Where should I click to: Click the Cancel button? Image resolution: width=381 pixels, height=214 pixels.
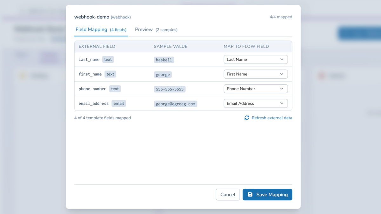[228, 194]
